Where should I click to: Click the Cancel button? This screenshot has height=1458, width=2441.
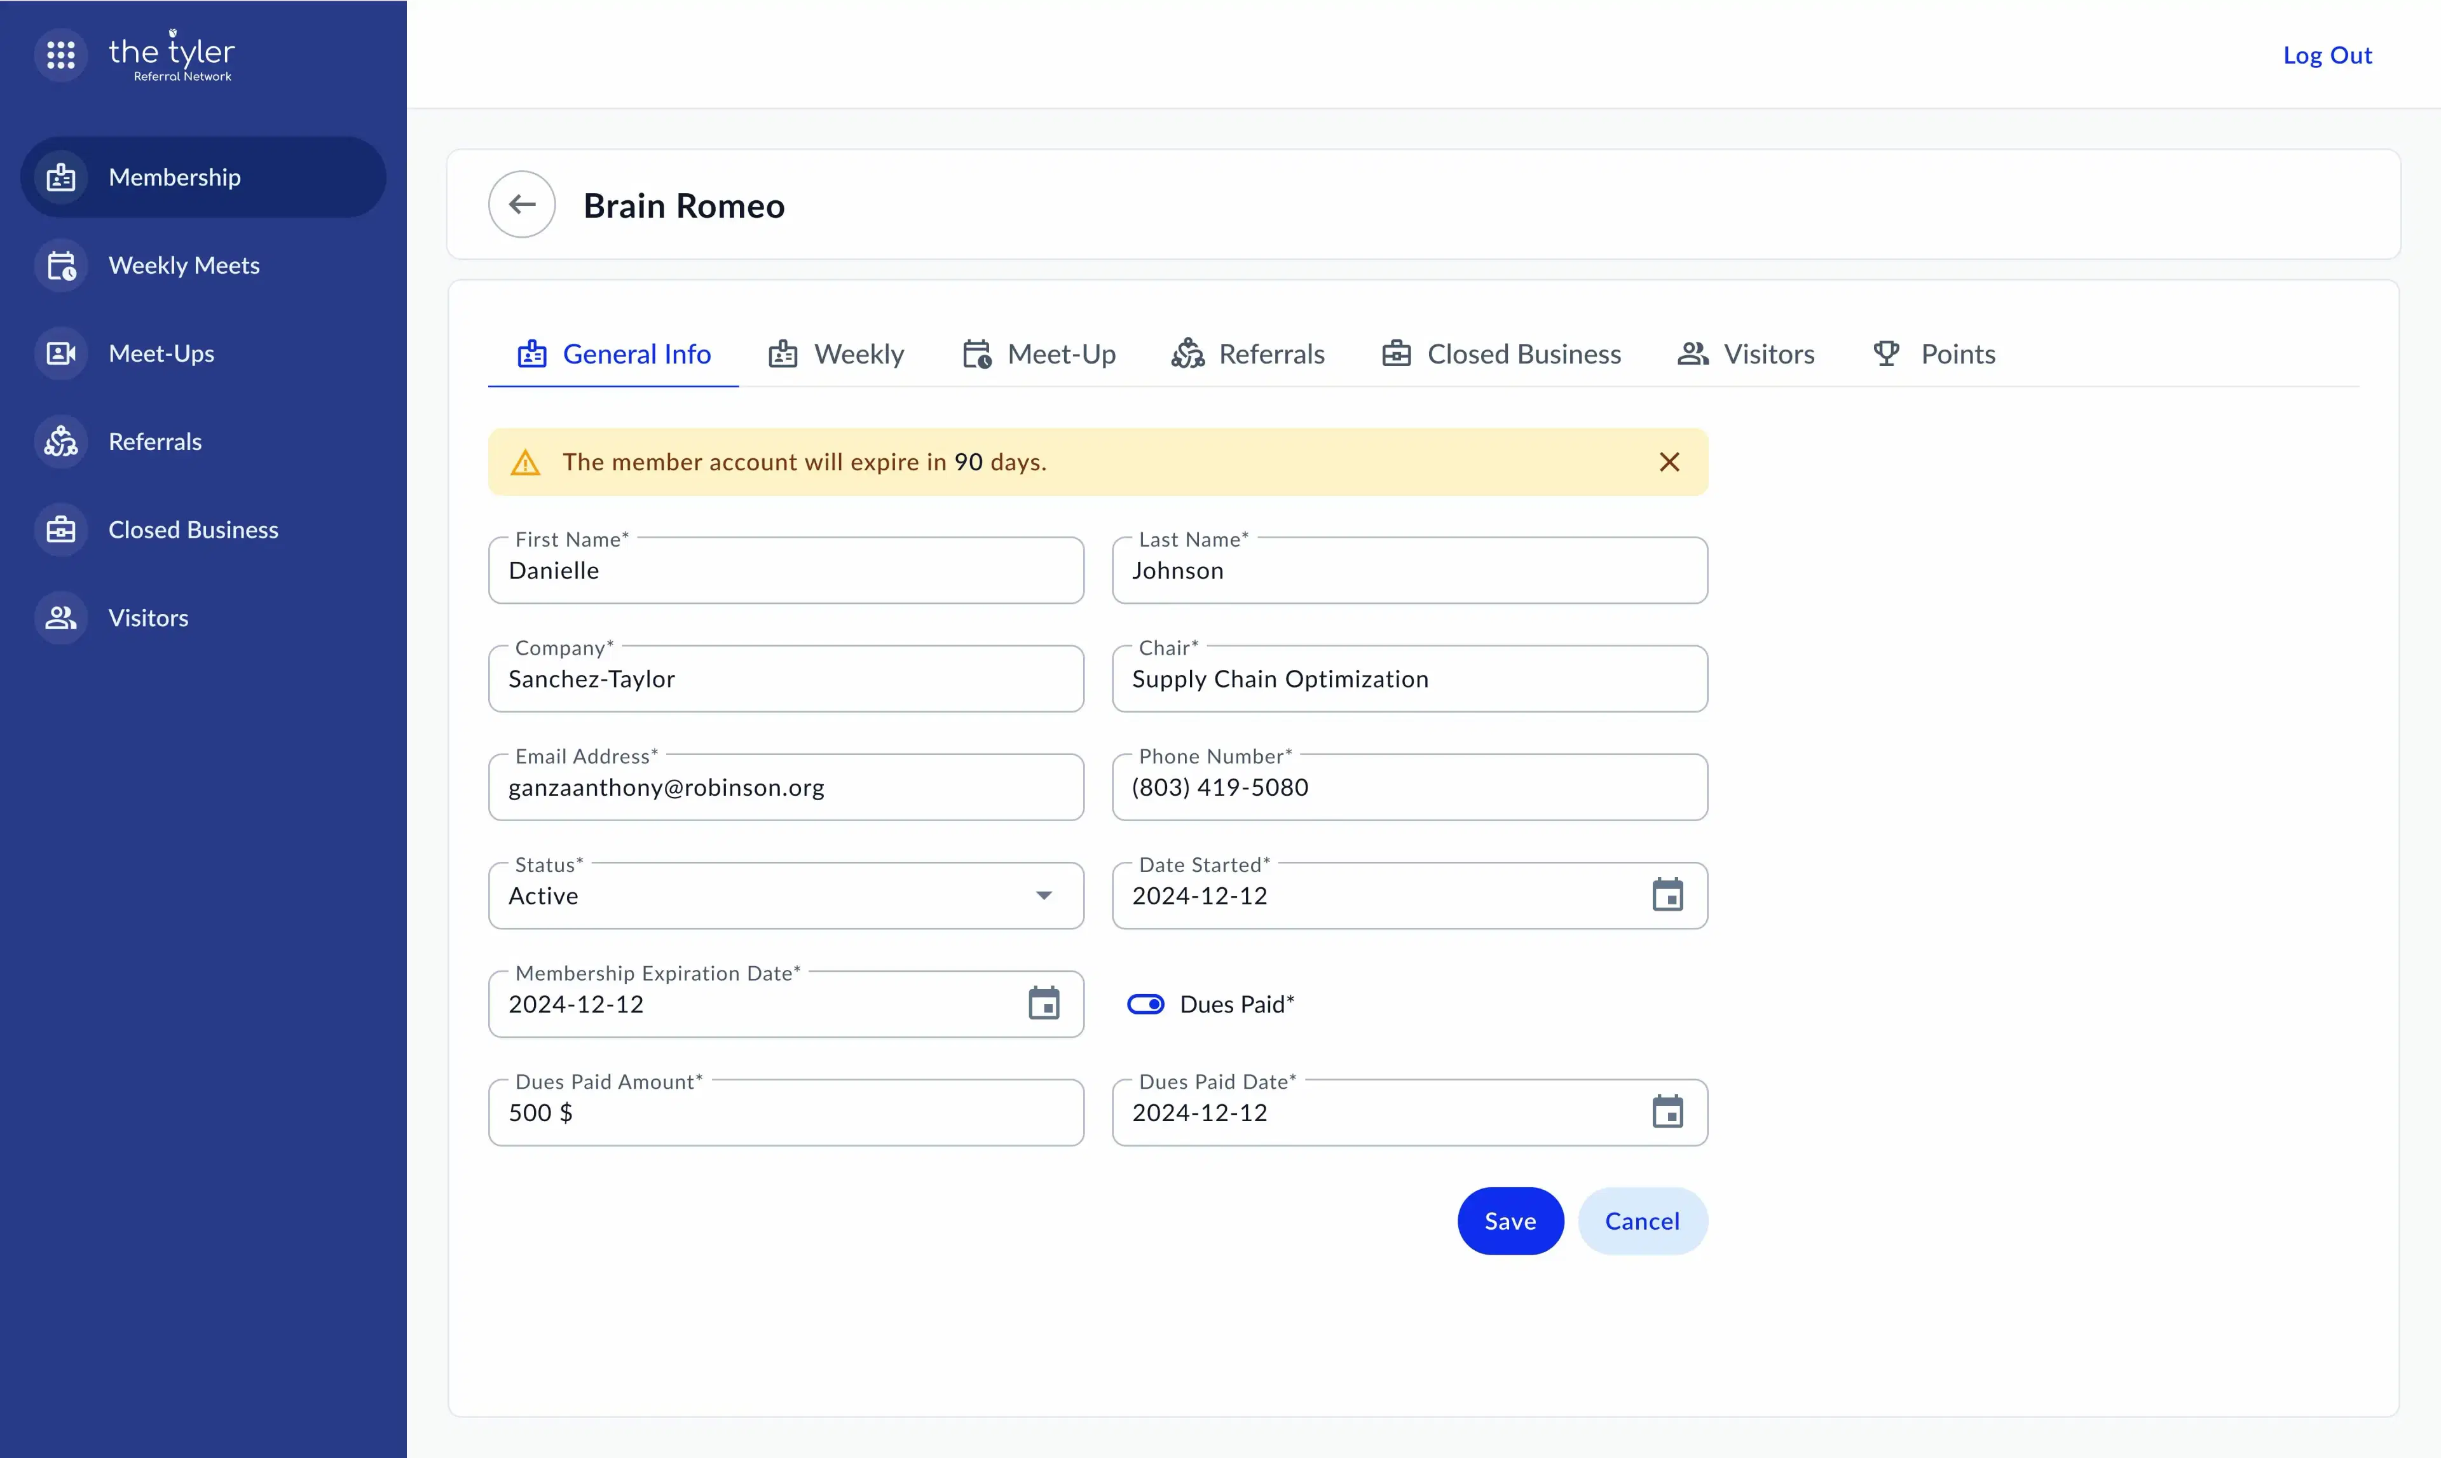point(1641,1221)
